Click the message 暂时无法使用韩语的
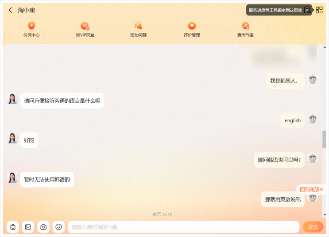The width and height of the screenshot is (329, 237). tap(47, 180)
